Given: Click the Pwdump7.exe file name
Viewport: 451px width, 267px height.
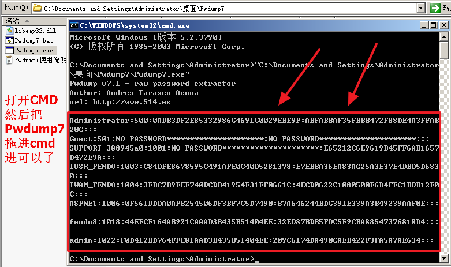Looking at the screenshot, I should [x=34, y=51].
